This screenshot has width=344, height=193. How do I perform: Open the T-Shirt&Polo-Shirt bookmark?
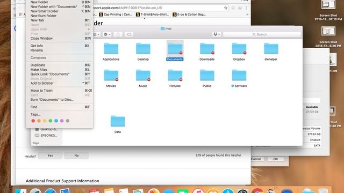pyautogui.click(x=153, y=14)
